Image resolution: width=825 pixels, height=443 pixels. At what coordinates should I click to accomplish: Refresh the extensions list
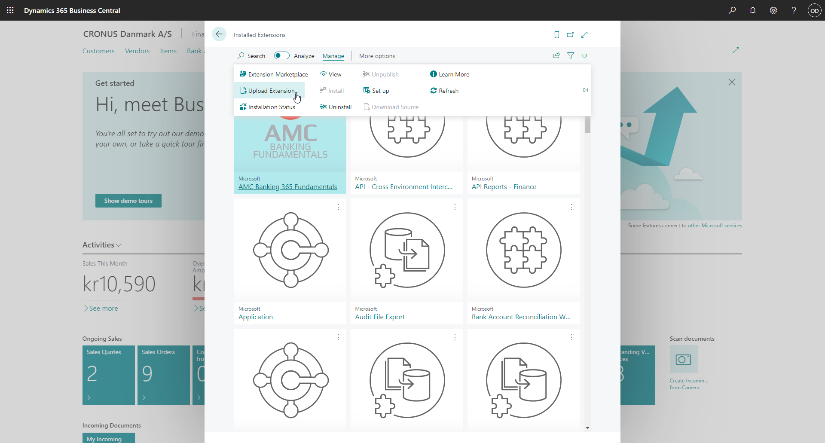444,91
